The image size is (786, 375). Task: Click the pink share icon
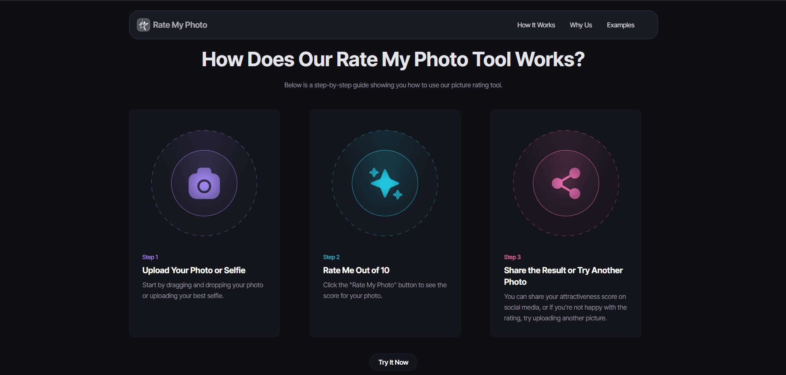tap(566, 183)
